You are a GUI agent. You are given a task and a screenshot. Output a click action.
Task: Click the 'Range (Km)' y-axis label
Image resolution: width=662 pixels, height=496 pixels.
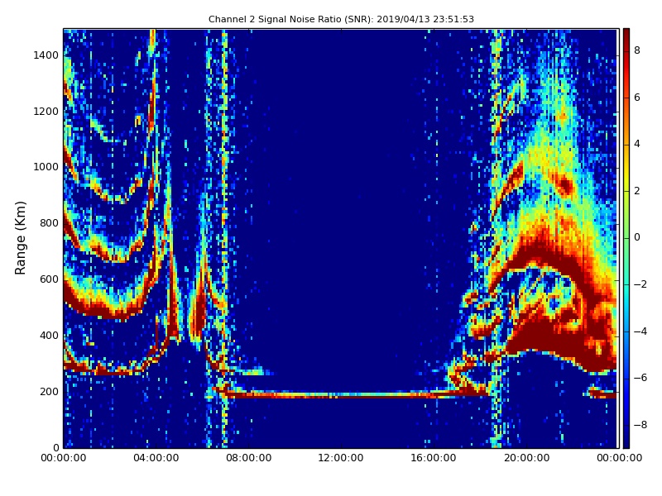tap(20, 238)
